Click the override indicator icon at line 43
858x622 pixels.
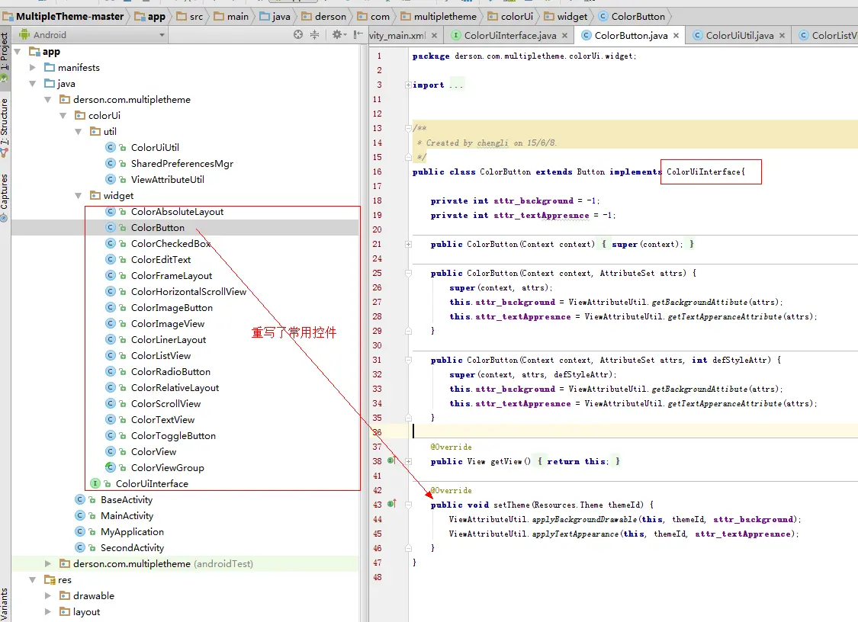click(x=391, y=505)
